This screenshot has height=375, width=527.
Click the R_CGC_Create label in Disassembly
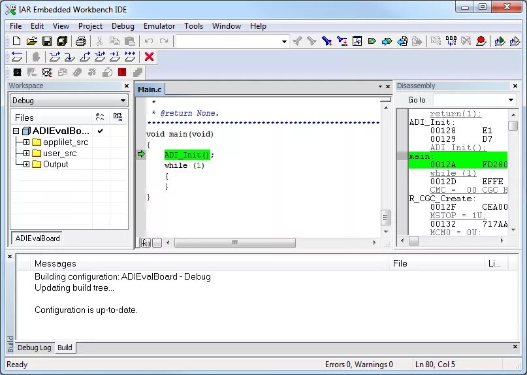[442, 199]
